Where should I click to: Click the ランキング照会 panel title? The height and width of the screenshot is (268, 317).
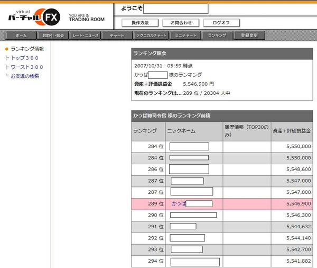(x=150, y=53)
